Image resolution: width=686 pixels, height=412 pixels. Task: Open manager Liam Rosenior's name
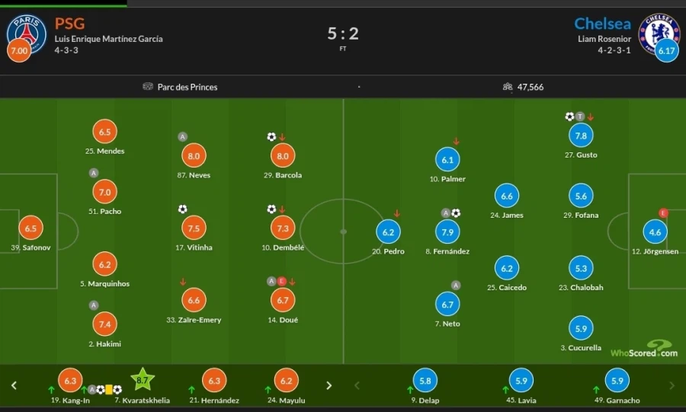[604, 39]
